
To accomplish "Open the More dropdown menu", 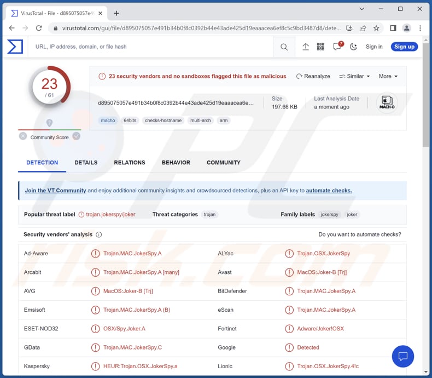I will pos(388,76).
